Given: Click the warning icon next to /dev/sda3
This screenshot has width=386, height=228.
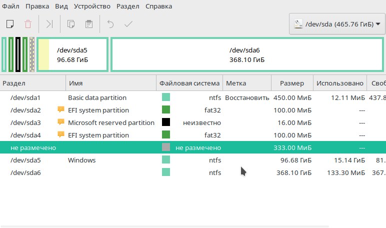Looking at the screenshot, I should (61, 122).
